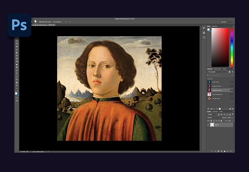Select the Crop tool
The height and width of the screenshot is (172, 249).
(x=17, y=41)
